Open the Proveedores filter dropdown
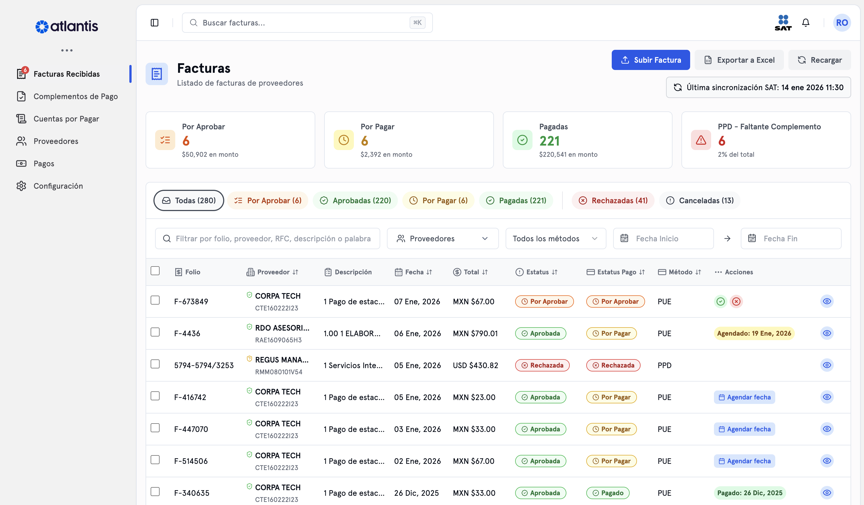Viewport: 864px width, 505px height. click(442, 238)
